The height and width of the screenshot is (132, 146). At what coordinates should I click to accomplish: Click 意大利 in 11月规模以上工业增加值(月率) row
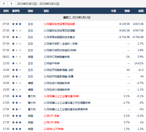pos(32,96)
